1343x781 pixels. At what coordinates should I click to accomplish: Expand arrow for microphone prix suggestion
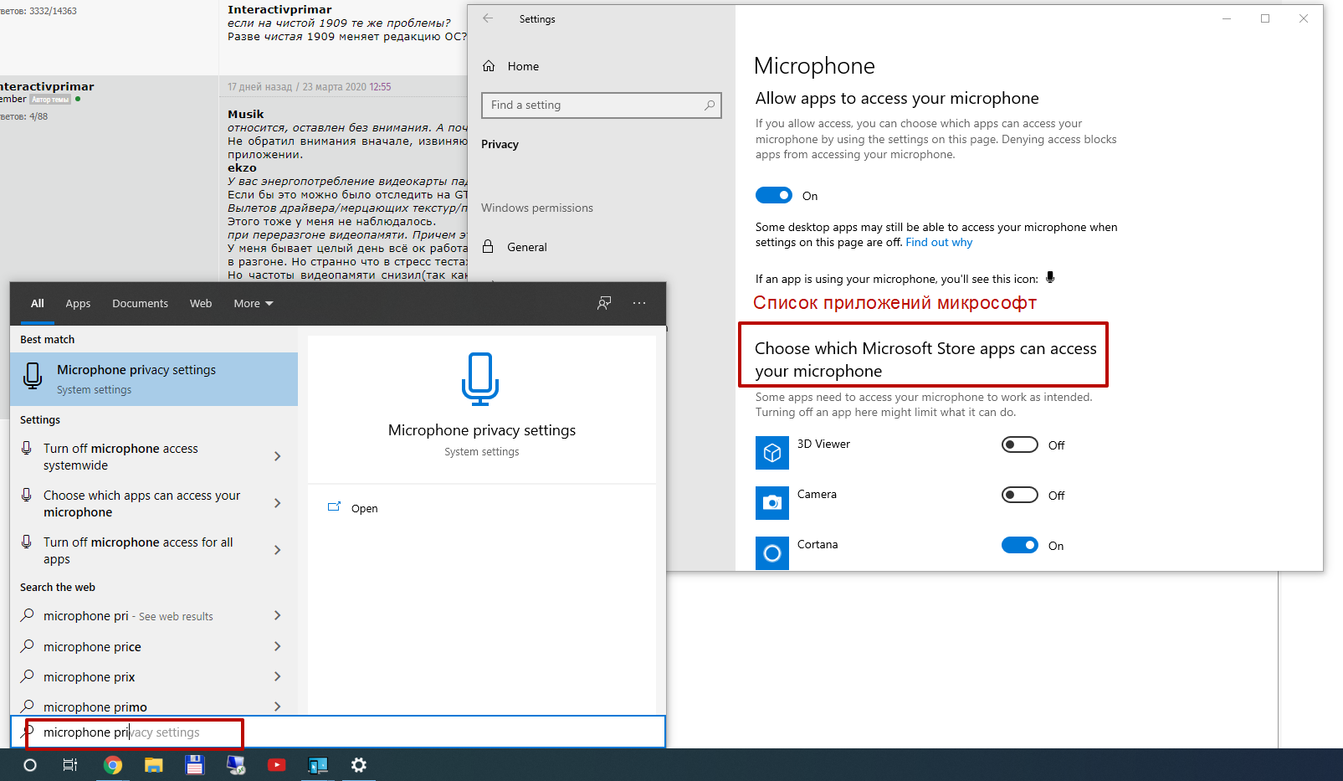pos(278,676)
